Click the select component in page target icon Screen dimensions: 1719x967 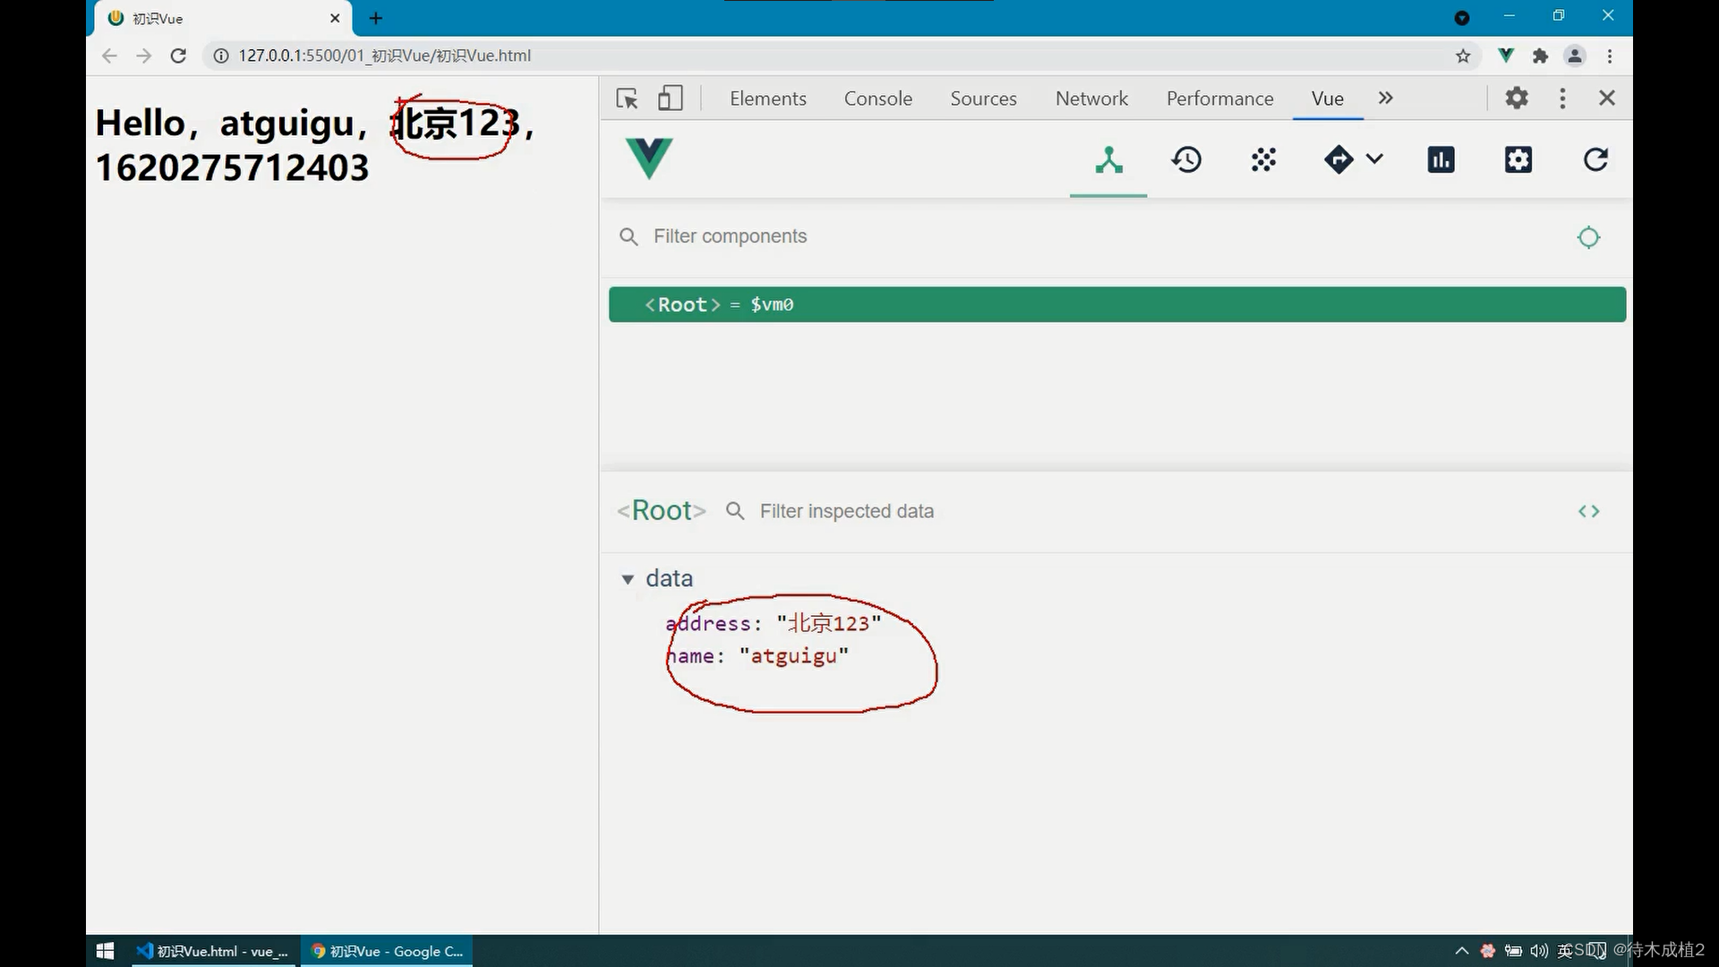tap(1588, 237)
